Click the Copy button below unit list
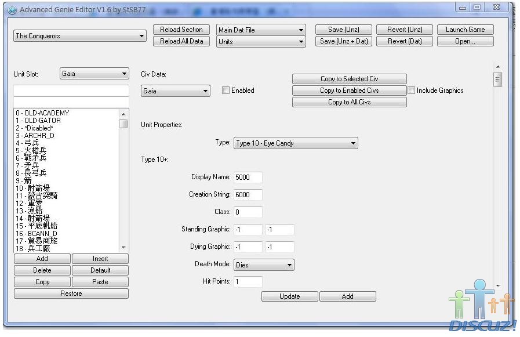This screenshot has height=337, width=520. click(x=42, y=282)
